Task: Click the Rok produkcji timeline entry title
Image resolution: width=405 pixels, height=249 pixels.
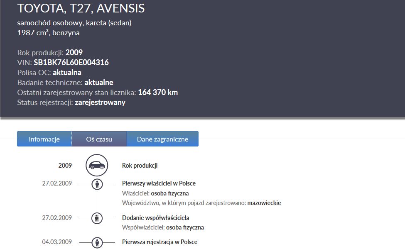Action: pos(140,166)
